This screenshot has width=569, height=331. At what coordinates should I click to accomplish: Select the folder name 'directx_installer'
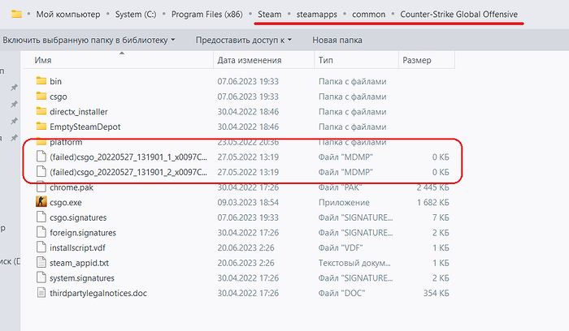tap(79, 112)
